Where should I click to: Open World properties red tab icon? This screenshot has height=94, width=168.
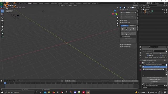coord(140,63)
